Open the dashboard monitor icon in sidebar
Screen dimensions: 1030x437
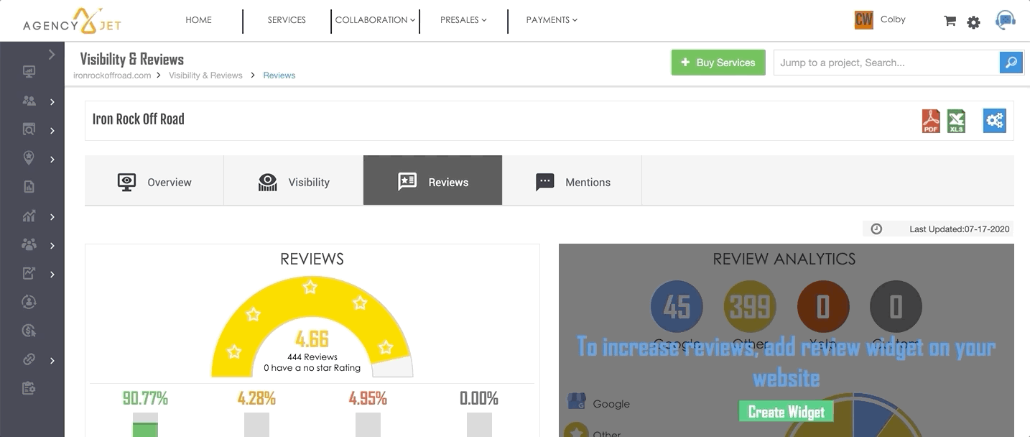click(29, 72)
